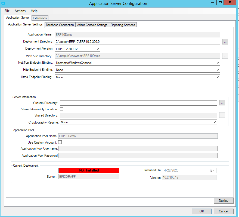Expand the Https Endpoint Binding dropdown

pos(217,77)
